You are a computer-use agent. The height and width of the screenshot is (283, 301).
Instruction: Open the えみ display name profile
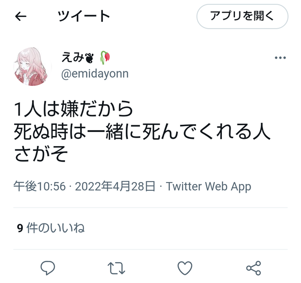[73, 57]
